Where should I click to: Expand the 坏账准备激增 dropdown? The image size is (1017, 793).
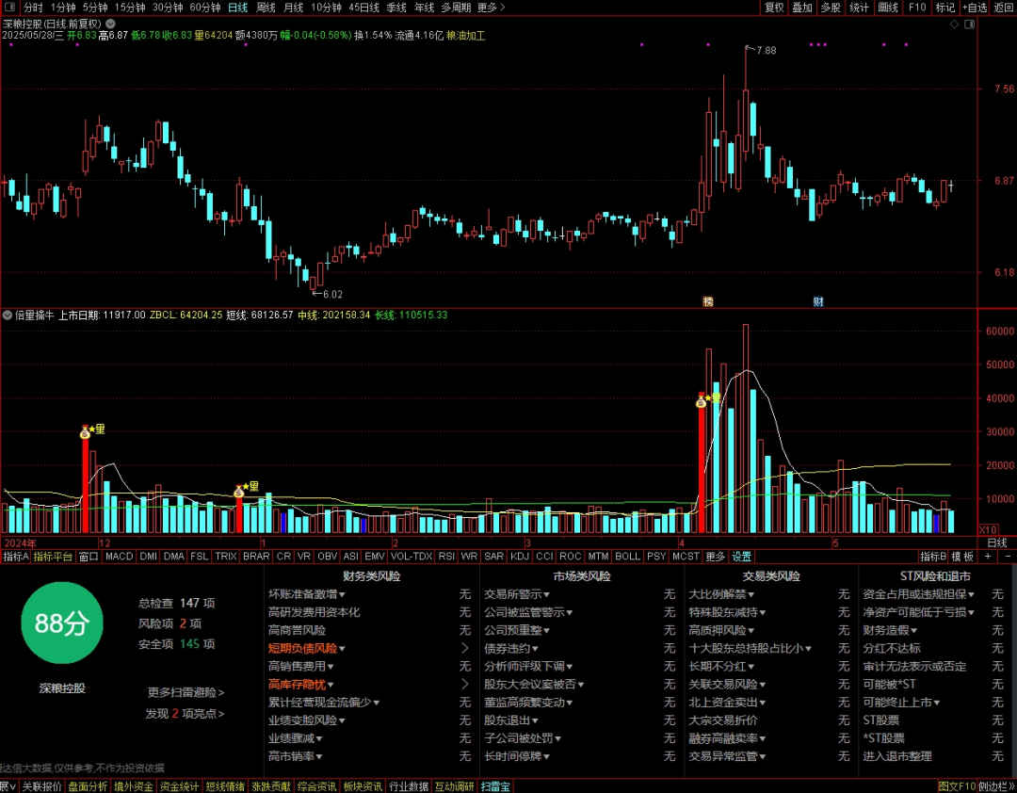click(342, 594)
